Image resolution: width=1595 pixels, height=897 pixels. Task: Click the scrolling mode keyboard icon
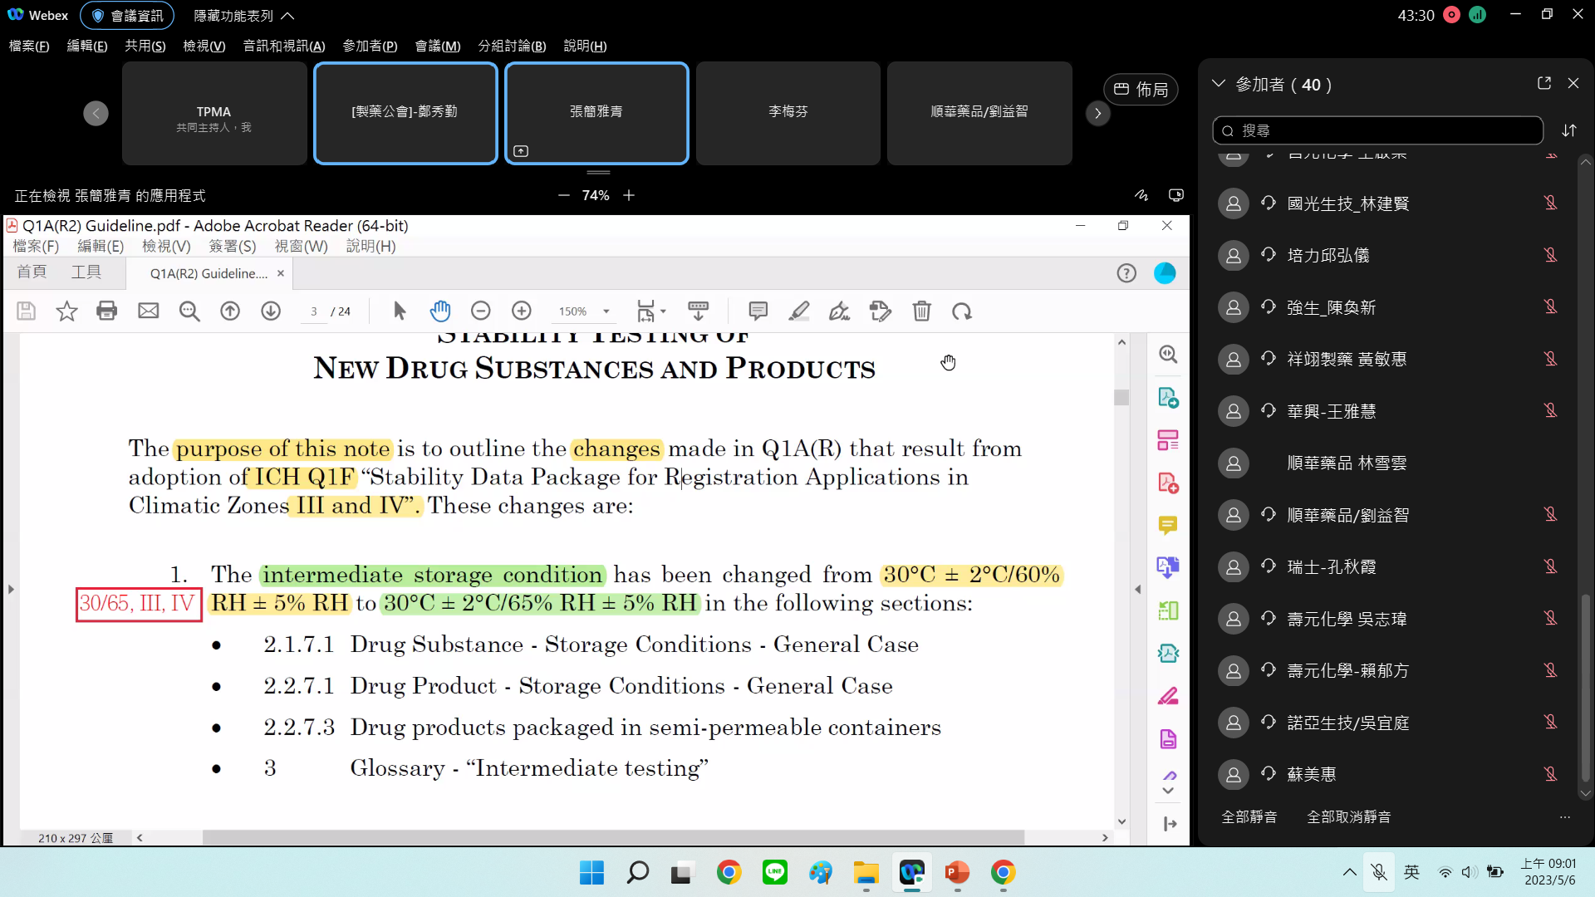tap(699, 311)
